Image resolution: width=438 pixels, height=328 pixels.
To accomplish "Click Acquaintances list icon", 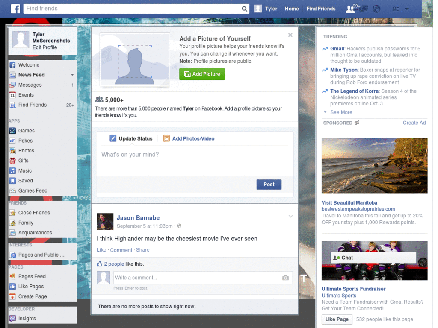I will click(x=12, y=233).
